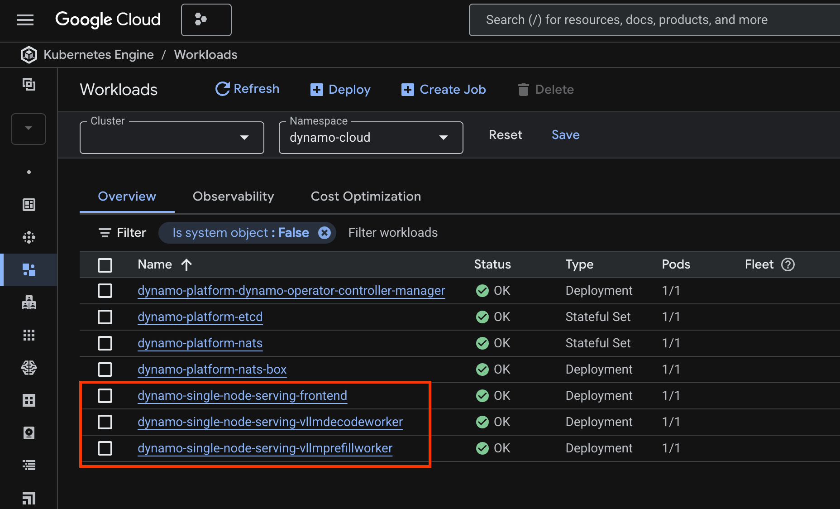The image size is (840, 509).
Task: Click the Create Job button
Action: pos(444,90)
